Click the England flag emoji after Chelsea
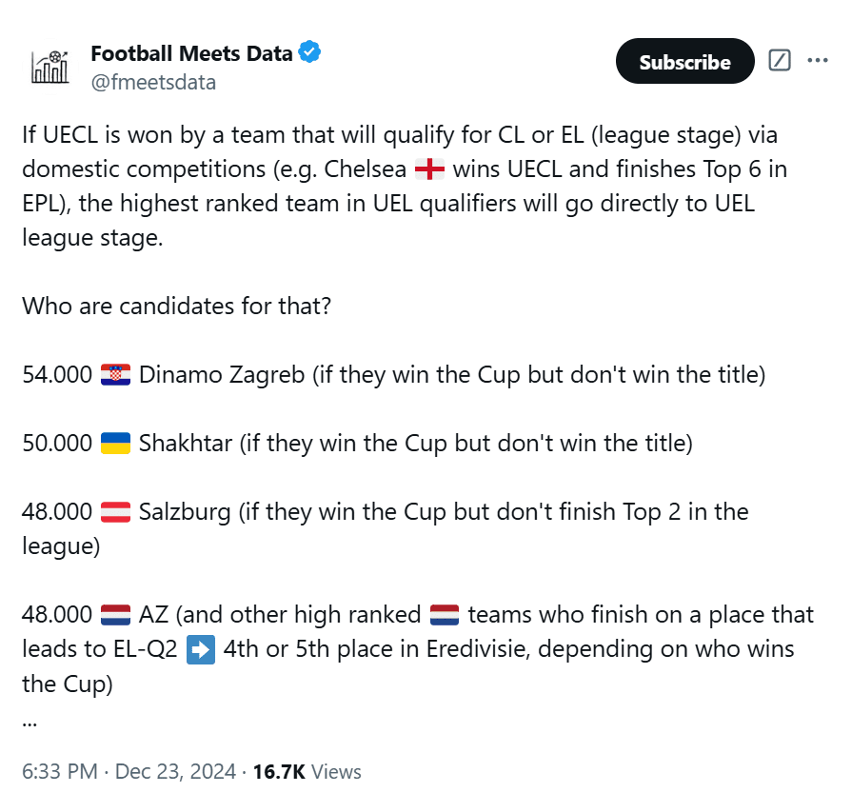The width and height of the screenshot is (852, 793). (x=430, y=169)
